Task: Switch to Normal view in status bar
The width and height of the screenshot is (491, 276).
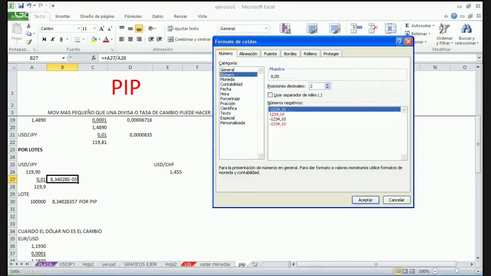Action: (398, 271)
